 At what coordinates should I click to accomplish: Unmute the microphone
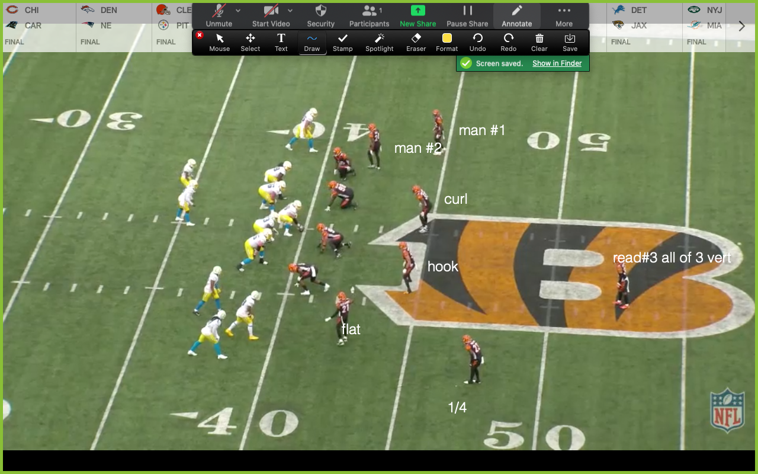point(219,16)
